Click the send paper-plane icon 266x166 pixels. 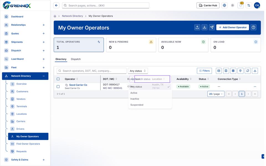click(212, 27)
